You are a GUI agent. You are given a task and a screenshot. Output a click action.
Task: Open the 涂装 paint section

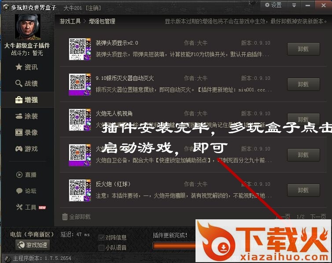click(x=27, y=116)
